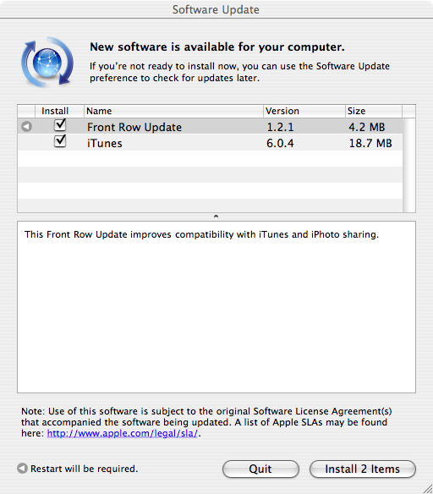Viewport: 433px width, 494px height.
Task: Select the Front Row Update row name
Action: tap(134, 127)
